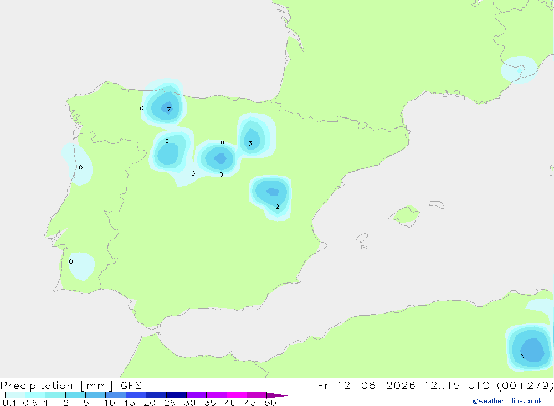Screen dimensions: 554x406
Task: Click the 45–50 mm dark magenta legend swatch
Action: tap(257, 395)
